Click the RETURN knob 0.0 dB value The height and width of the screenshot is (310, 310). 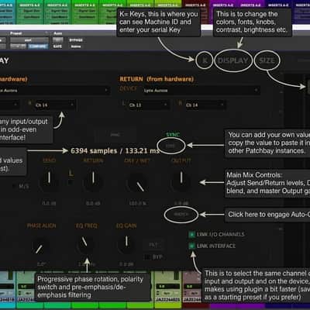coord(93,204)
